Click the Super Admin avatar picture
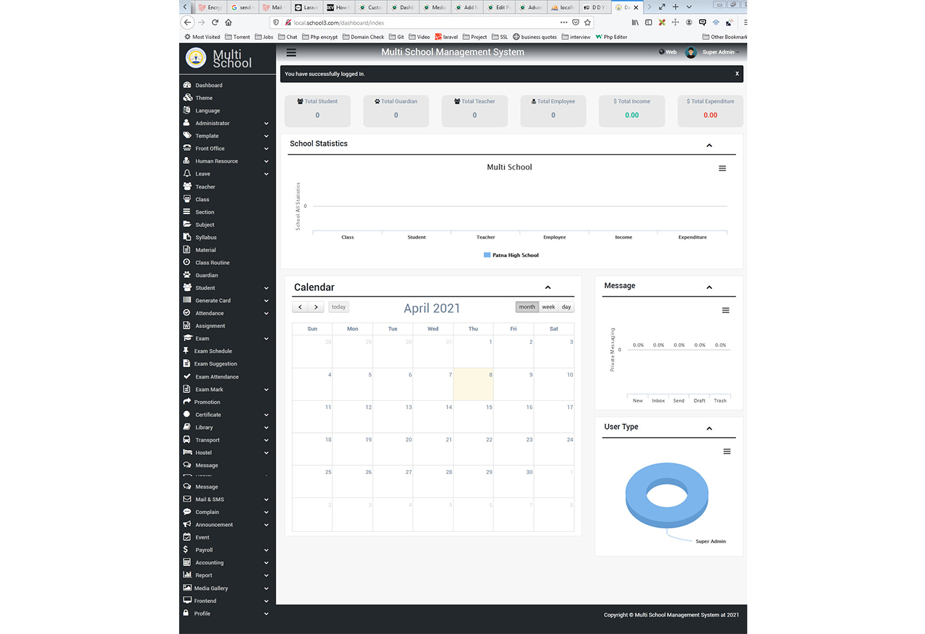Image resolution: width=925 pixels, height=634 pixels. [691, 52]
